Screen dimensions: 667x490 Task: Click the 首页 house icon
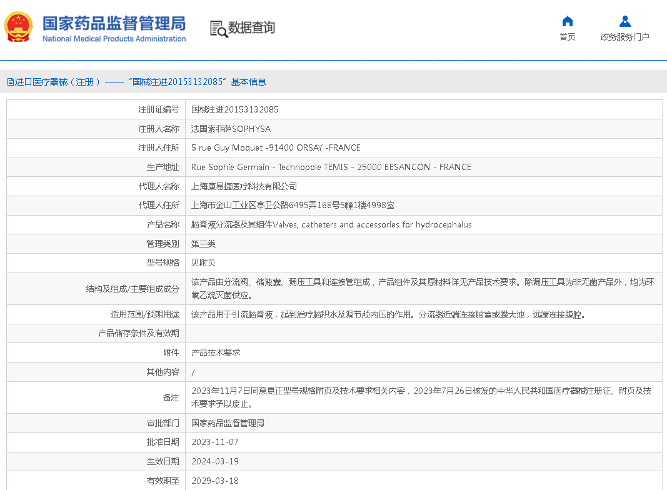567,21
